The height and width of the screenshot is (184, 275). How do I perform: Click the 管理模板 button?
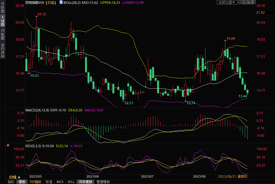pyautogui.click(x=103, y=182)
